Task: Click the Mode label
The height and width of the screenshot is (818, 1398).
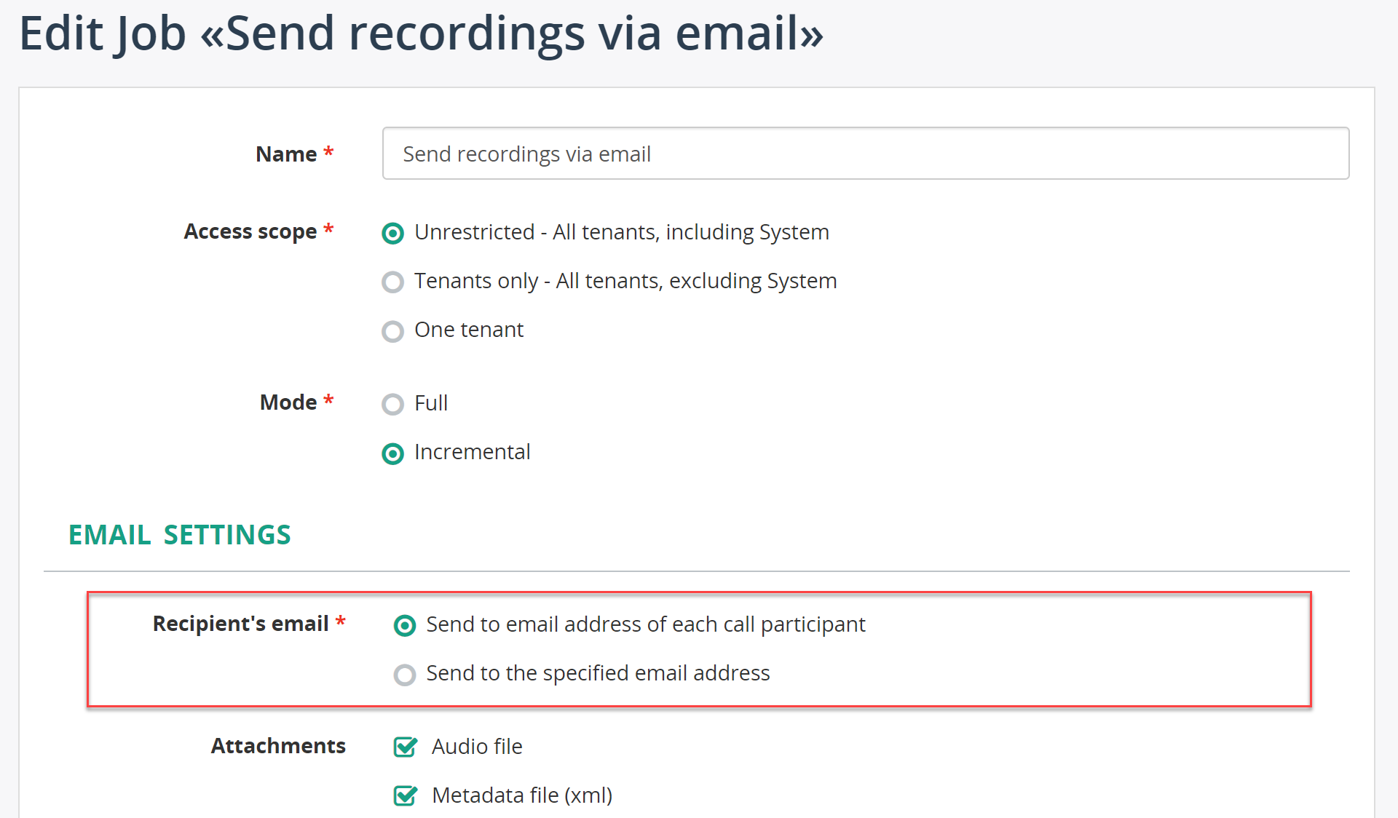Action: click(x=288, y=402)
